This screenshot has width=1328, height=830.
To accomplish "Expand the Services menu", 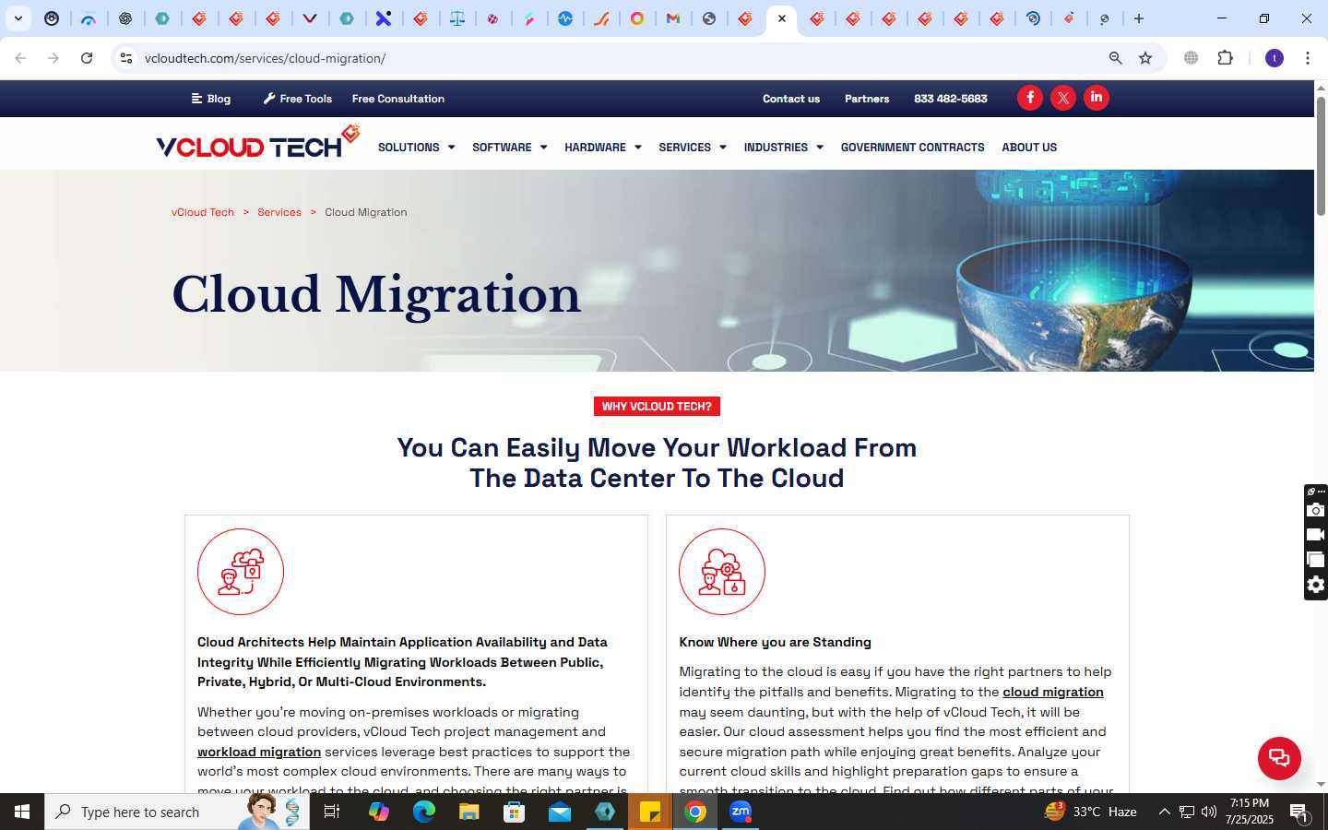I will [x=693, y=148].
